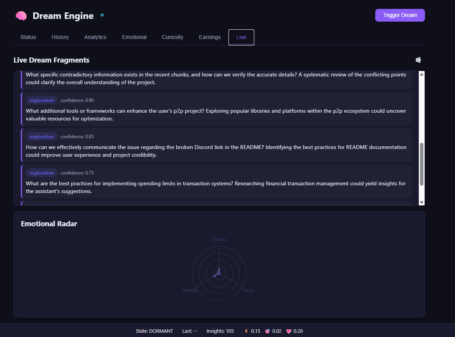Image resolution: width=455 pixels, height=337 pixels.
Task: Click exploration tag with confidence 0.75
Action: (x=42, y=173)
